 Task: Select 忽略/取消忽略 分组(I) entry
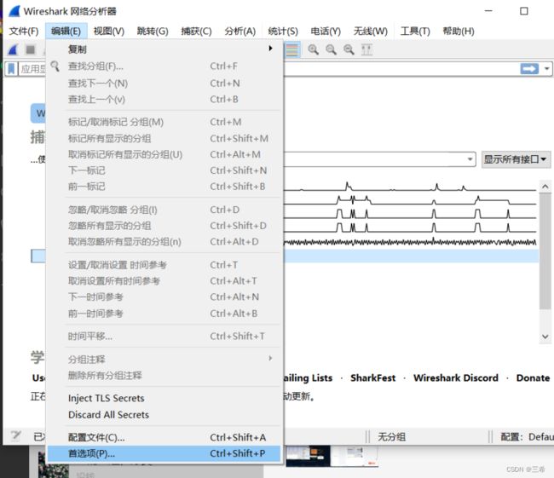click(164, 210)
